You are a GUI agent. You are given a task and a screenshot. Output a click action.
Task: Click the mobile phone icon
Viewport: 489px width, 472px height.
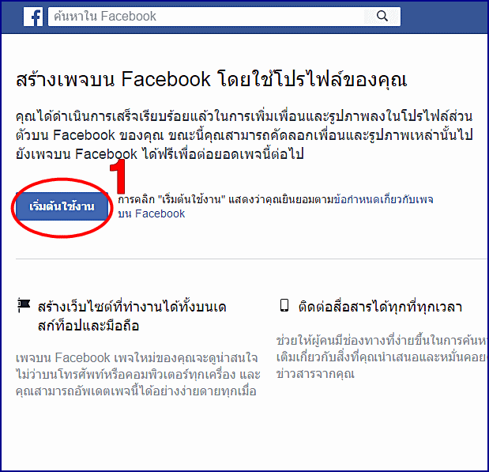[284, 305]
